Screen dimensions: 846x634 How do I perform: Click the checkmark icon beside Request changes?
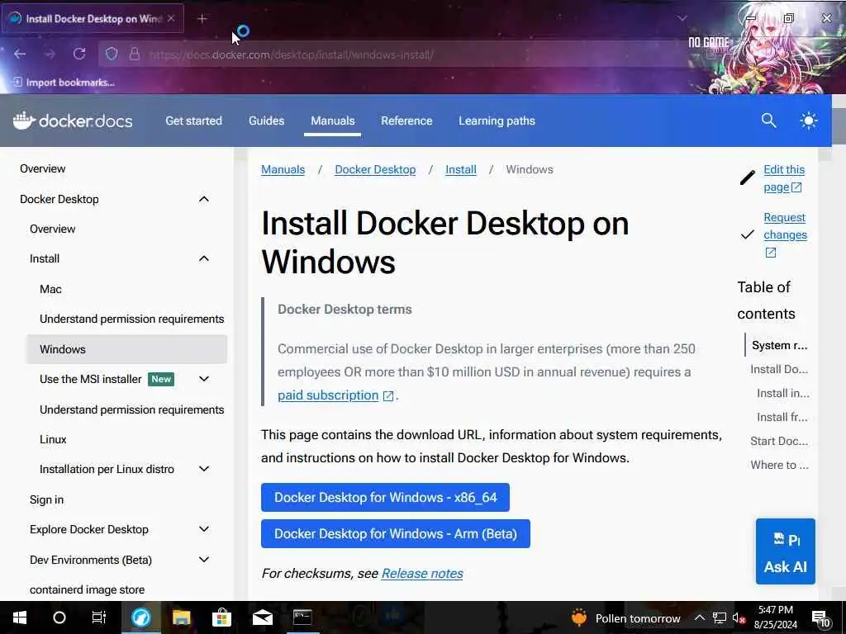[747, 234]
